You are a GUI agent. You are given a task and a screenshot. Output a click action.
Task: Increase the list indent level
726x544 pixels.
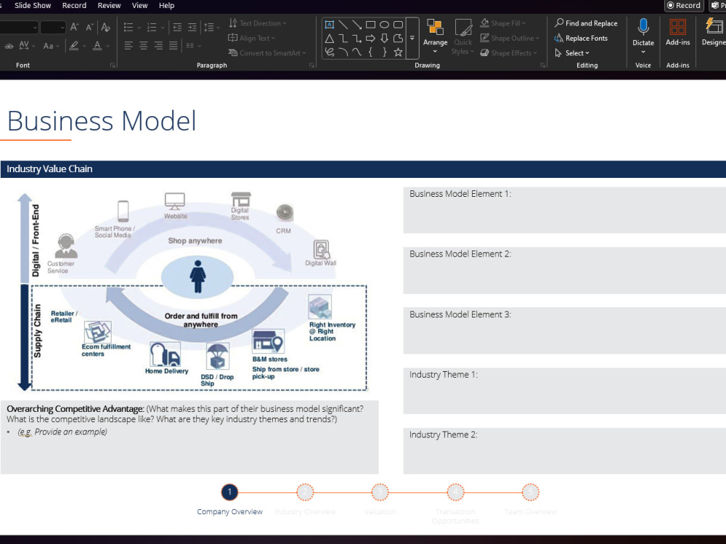[x=192, y=28]
